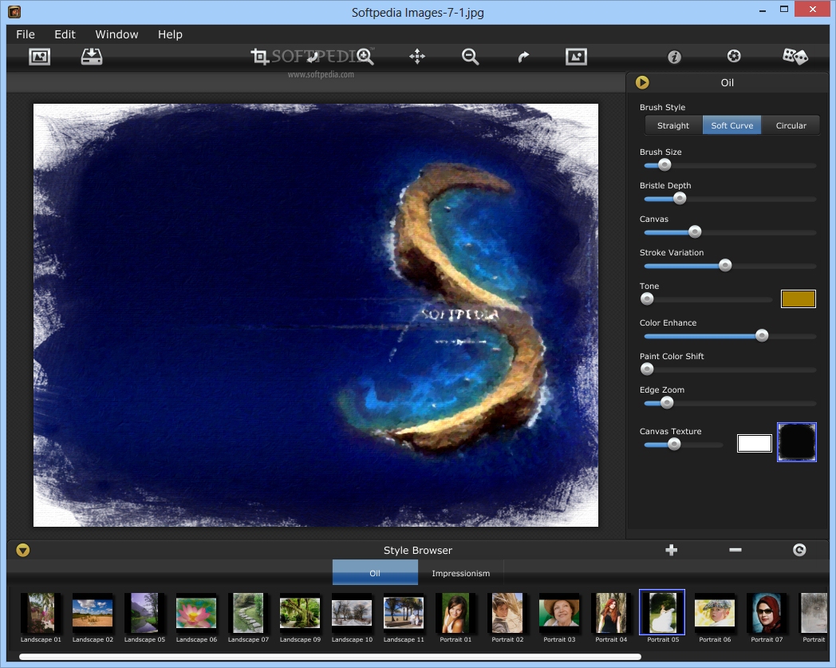Open the Help menu
Screen dimensions: 836x668
point(170,34)
